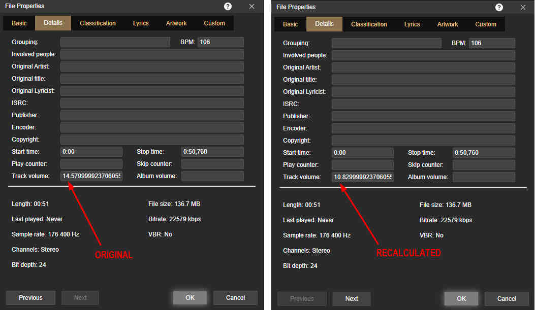
Task: Close the left File Properties dialog with X
Action: [251, 6]
